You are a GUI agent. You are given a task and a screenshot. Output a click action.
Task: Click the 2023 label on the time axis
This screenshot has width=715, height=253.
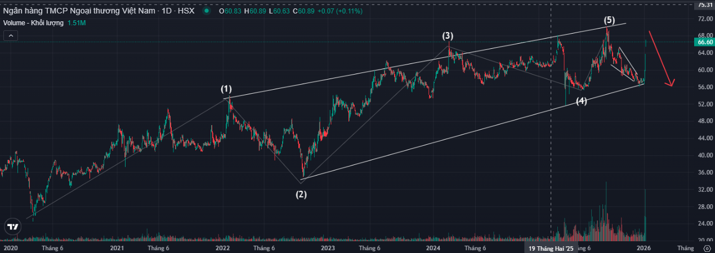[328, 247]
